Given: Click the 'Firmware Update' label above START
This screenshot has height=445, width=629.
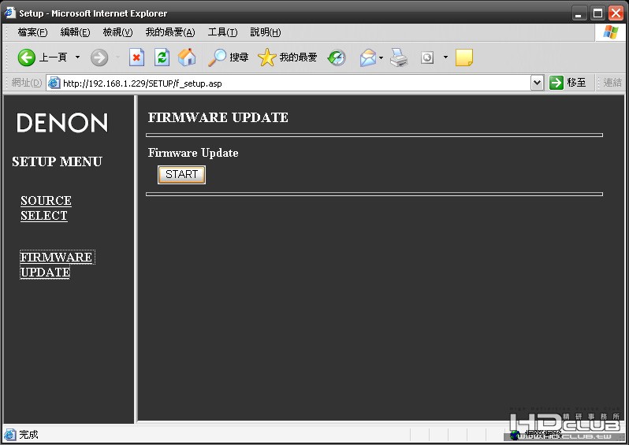Looking at the screenshot, I should click(193, 153).
